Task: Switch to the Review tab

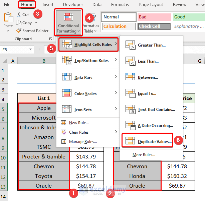Action: [180, 5]
